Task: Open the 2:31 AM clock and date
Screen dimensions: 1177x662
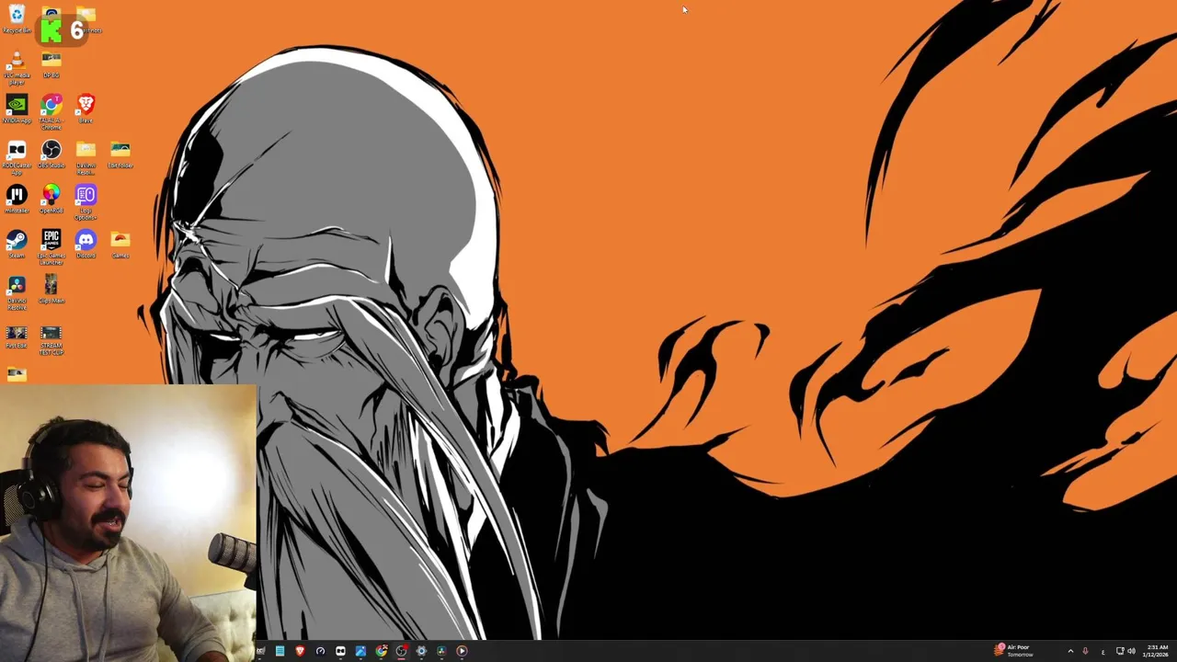Action: point(1155,651)
